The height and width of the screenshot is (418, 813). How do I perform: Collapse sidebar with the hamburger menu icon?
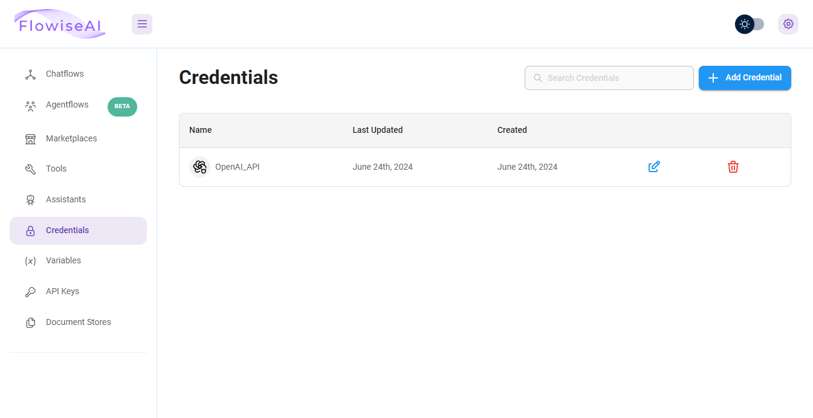pos(142,24)
